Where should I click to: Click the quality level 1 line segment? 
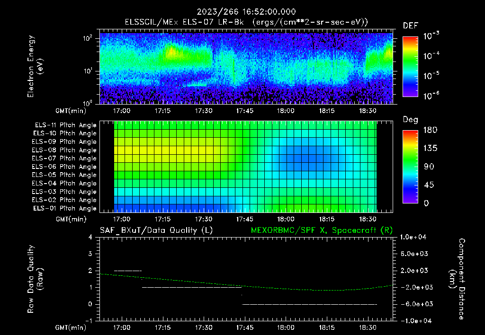pos(192,287)
